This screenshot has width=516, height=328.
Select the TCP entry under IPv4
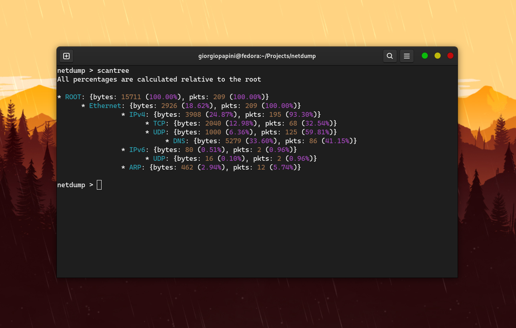(x=159, y=123)
